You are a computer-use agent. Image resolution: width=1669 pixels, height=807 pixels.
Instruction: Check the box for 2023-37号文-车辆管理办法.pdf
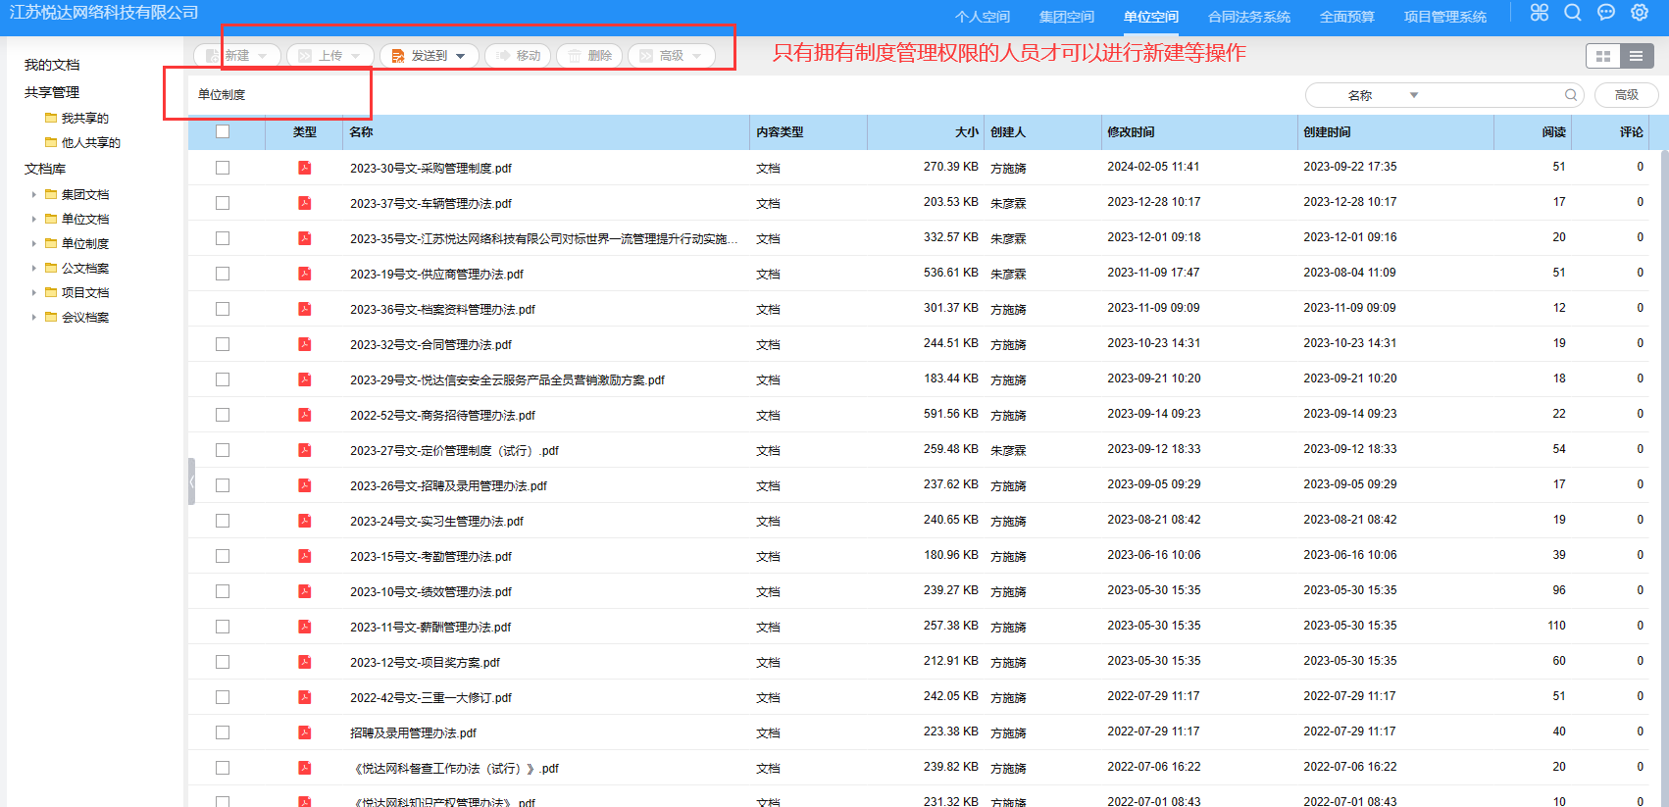pos(223,203)
